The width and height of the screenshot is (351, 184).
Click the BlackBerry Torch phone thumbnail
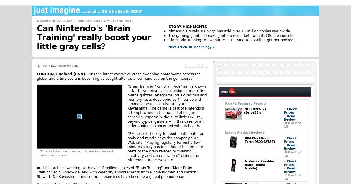click(233, 142)
